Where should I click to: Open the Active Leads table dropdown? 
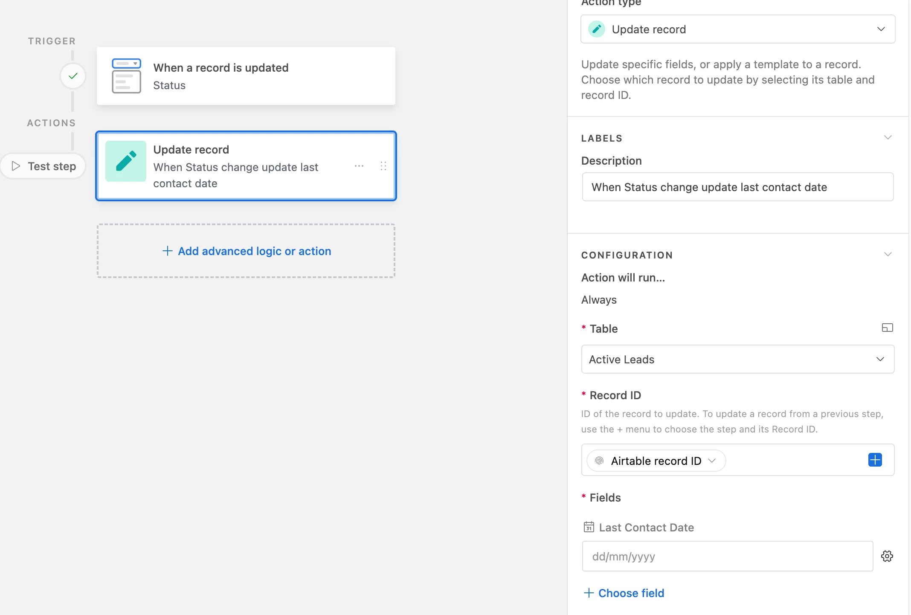pos(737,359)
